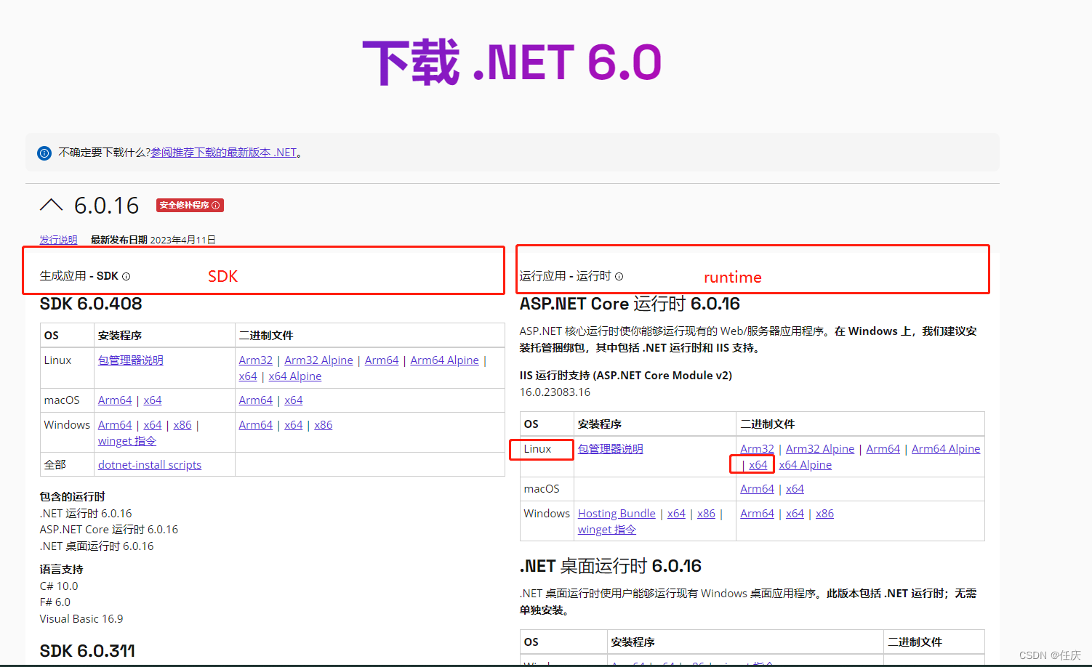
Task: Download SDK Linux Arm64 binary
Action: click(x=382, y=360)
